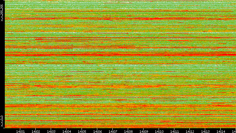This screenshot has width=236, height=133.
Task: Select the 14:14 time axis label
Action: [221, 131]
